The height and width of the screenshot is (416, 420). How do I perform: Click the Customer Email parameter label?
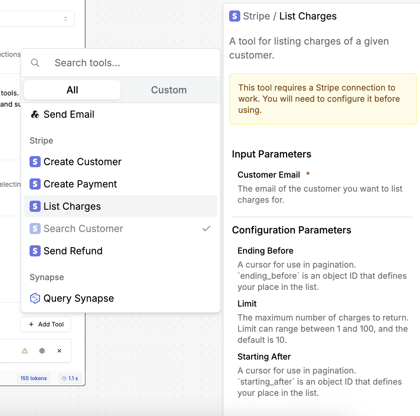[269, 175]
